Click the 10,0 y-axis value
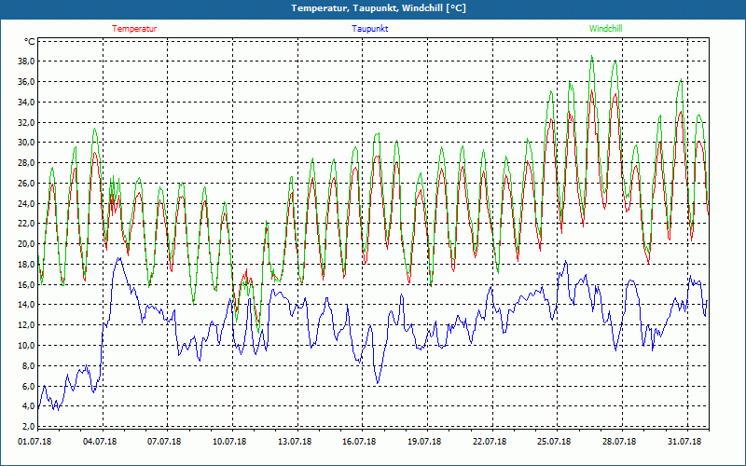Viewport: 746px width, 466px height. [x=25, y=345]
